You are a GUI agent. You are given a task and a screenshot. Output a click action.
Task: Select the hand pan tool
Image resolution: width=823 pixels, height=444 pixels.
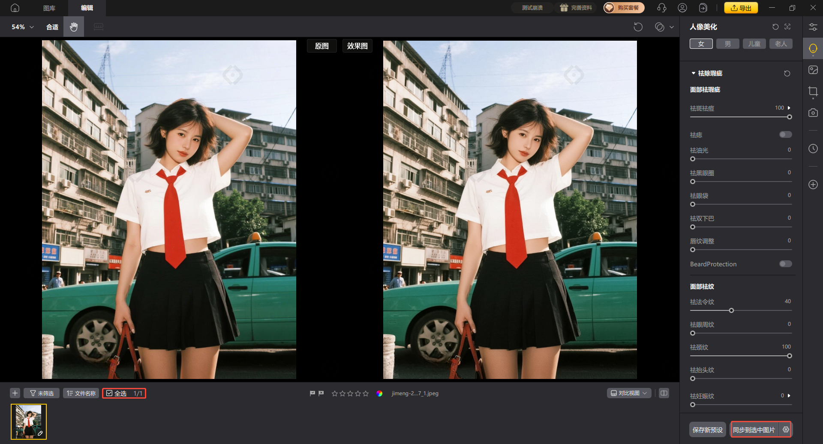[x=74, y=27]
